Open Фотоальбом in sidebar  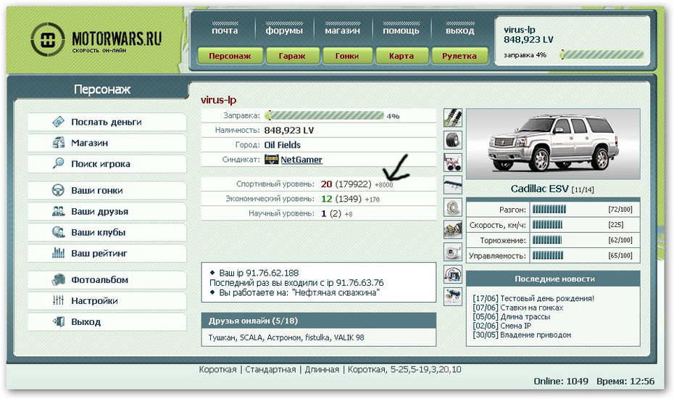107,280
